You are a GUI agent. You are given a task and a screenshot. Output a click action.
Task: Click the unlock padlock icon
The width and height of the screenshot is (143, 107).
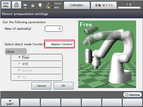[x=17, y=5]
